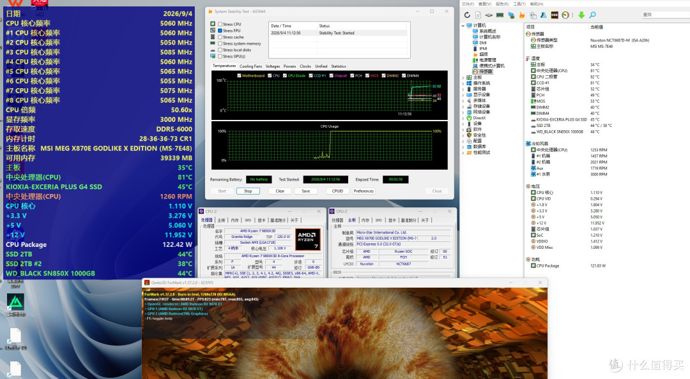This screenshot has width=690, height=379.
Task: Click the Stop button in stability test
Action: pos(248,191)
